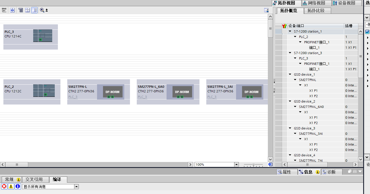Select 端口_1 row under PLC_2

point(317,48)
